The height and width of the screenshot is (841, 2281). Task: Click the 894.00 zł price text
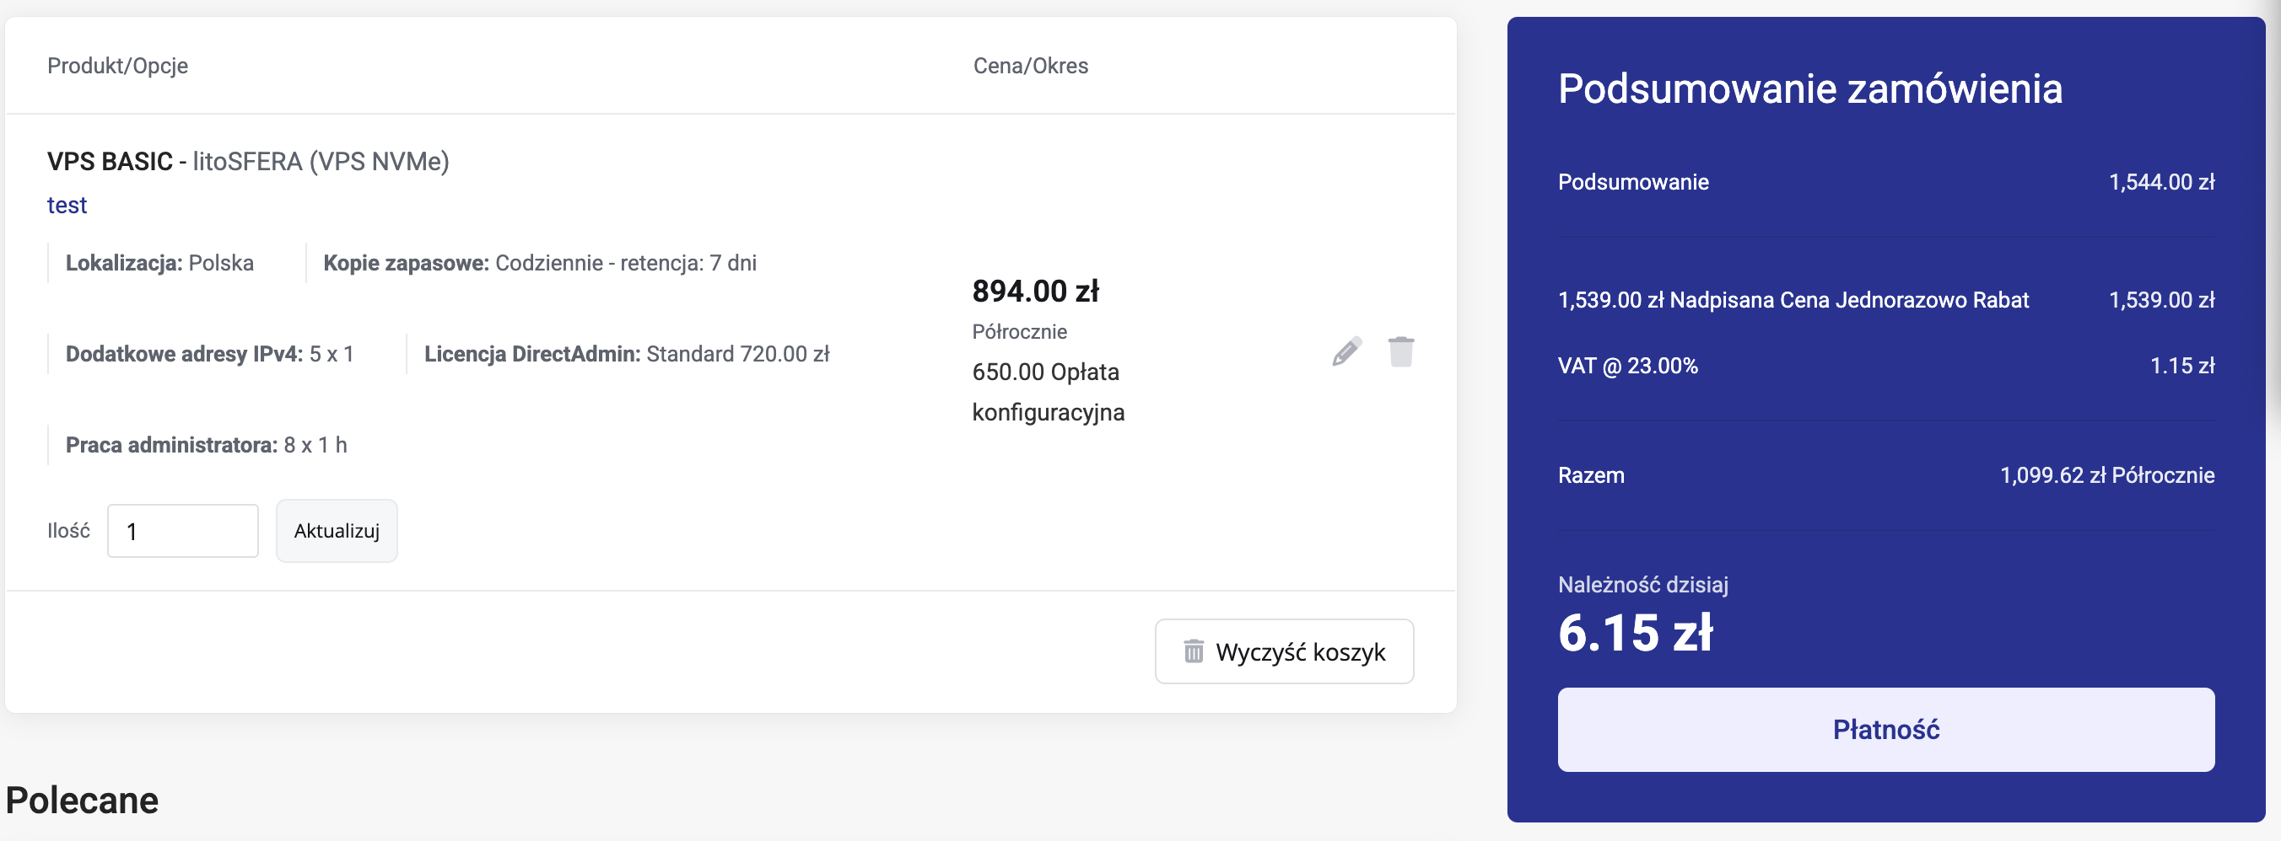coord(1035,291)
